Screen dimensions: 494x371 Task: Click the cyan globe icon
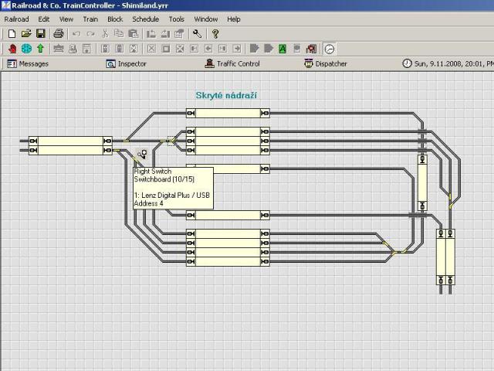click(x=26, y=49)
